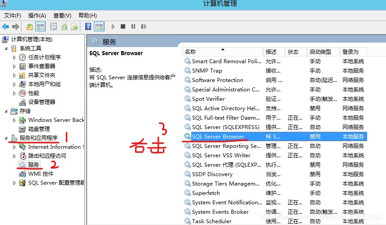Open the 帮助(H) menu
This screenshot has height=225, width=386.
(x=88, y=16)
